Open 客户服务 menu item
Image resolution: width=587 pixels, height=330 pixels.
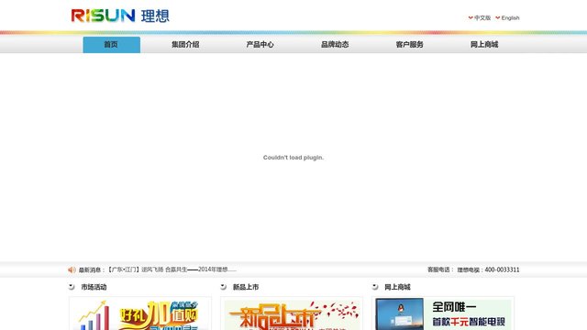410,45
